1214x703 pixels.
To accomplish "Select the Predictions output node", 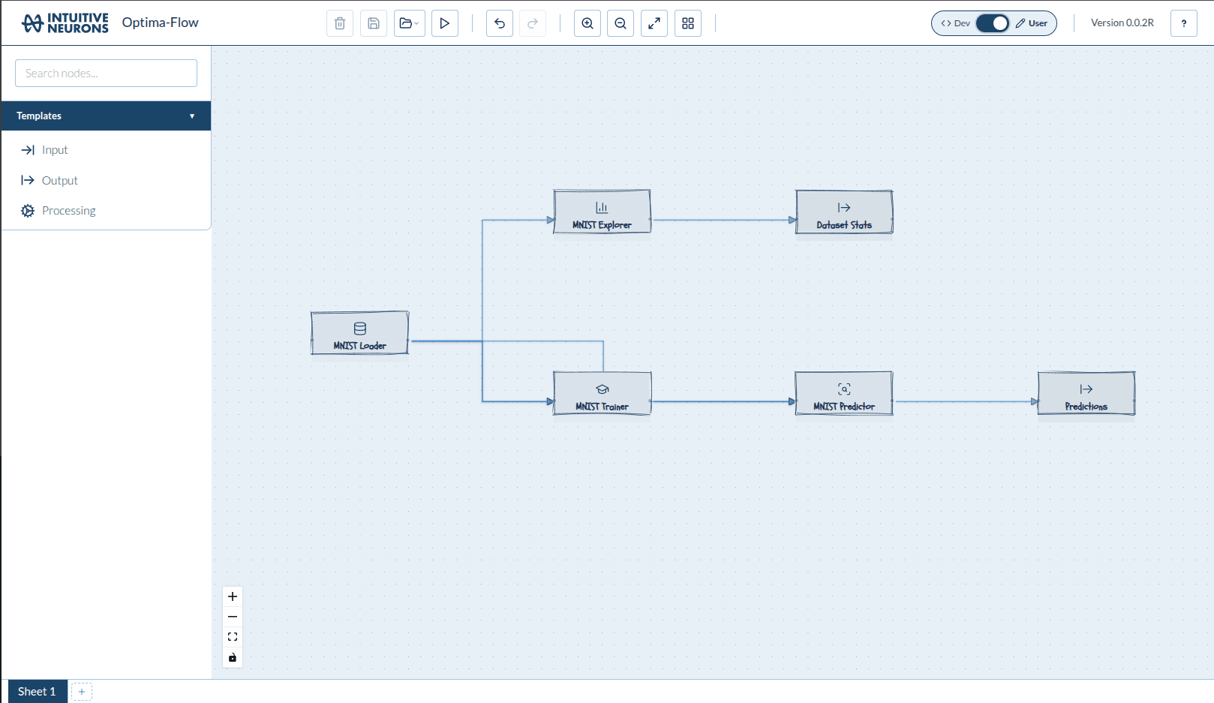I will [1086, 393].
